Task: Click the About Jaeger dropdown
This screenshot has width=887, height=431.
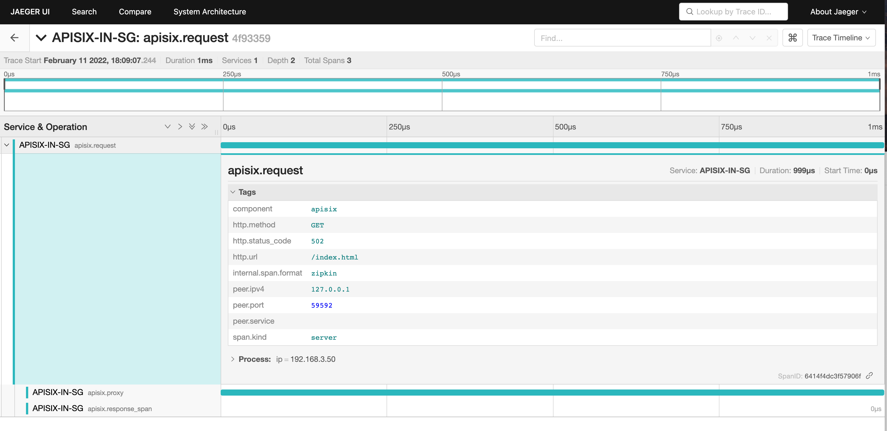Action: [840, 11]
